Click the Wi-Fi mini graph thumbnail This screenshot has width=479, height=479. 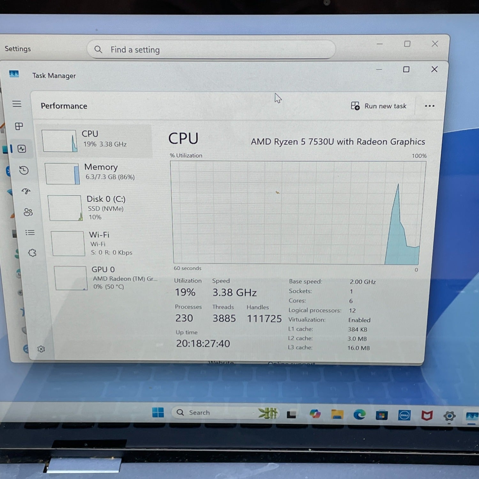[68, 244]
